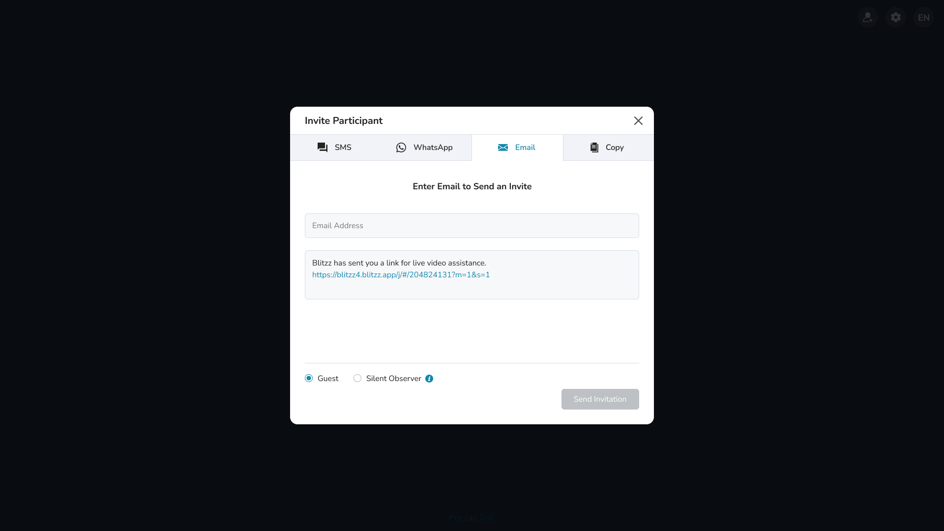Select the Email tab label
The height and width of the screenshot is (531, 944).
point(525,147)
